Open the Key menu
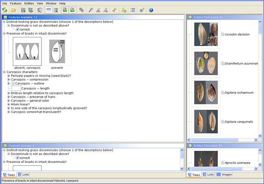264x184 pixels. pyautogui.click(x=5, y=3)
